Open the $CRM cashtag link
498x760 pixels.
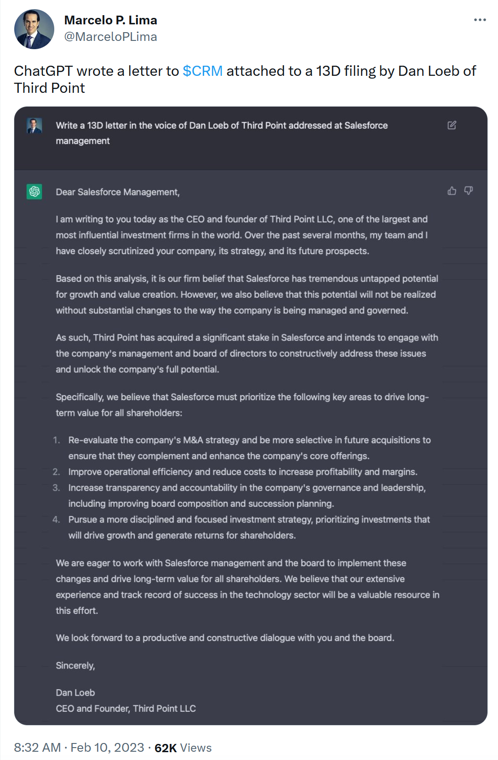(202, 71)
